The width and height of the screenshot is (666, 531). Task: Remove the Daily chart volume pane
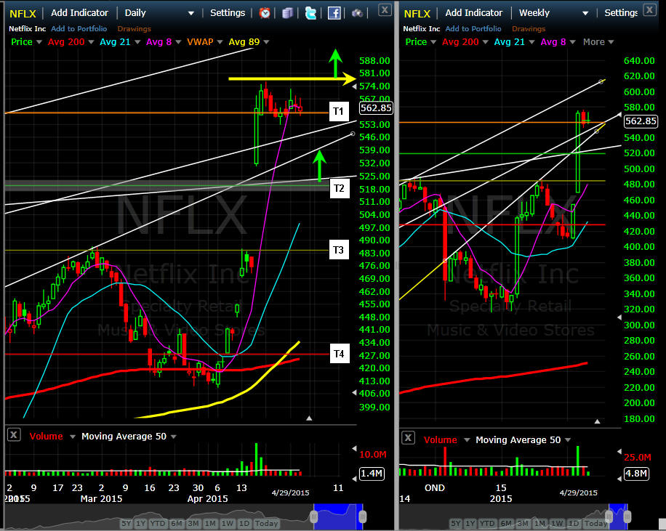[14, 434]
